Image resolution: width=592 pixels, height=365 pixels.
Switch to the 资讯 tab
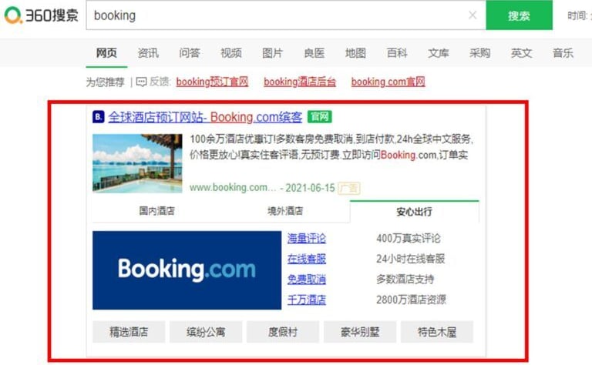pyautogui.click(x=148, y=53)
